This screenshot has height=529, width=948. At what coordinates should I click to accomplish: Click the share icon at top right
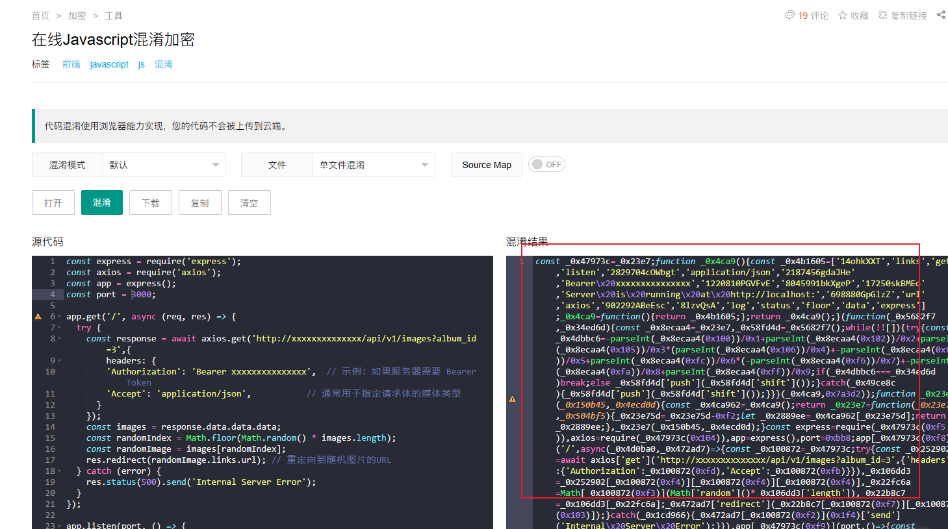tap(941, 14)
